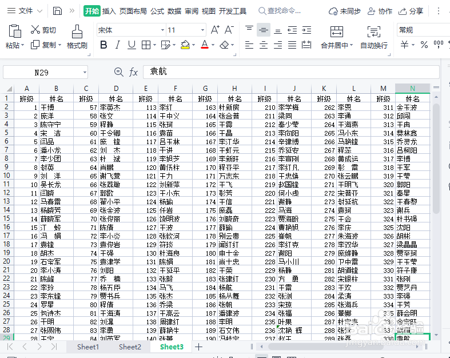This screenshot has width=450, height=358.
Task: Click the Select All corner triangle
Action: pos(9,89)
